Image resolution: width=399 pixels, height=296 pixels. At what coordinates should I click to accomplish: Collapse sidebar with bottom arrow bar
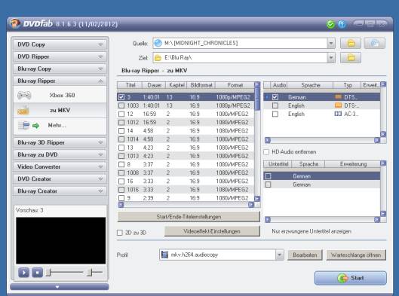[59, 287]
